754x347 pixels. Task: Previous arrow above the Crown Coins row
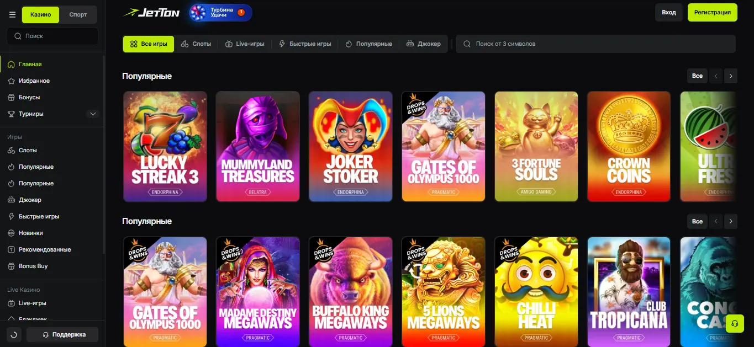click(716, 76)
